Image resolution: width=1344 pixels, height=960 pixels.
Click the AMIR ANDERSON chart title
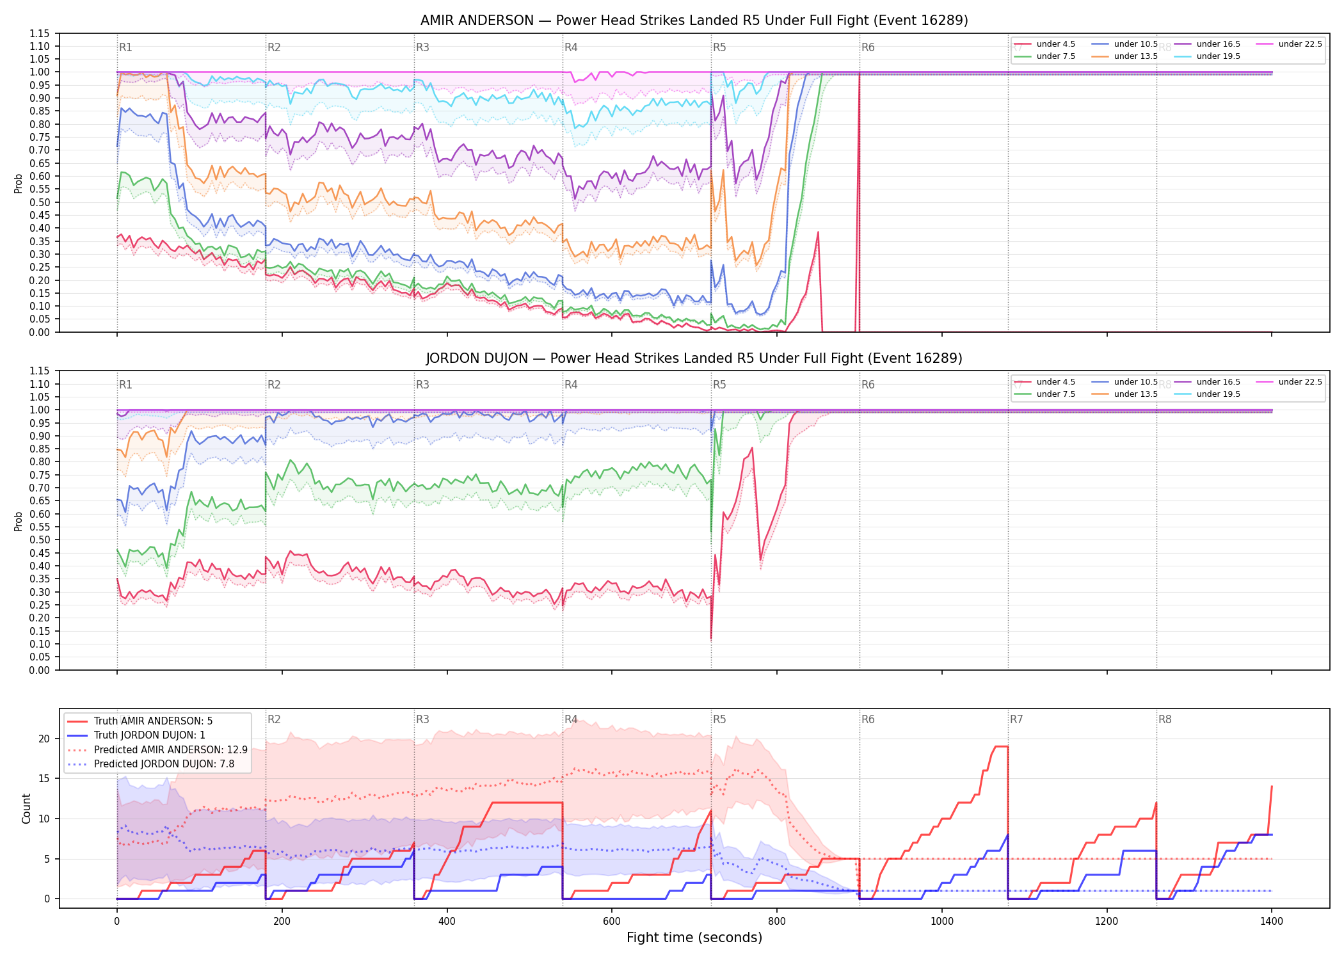pos(694,20)
